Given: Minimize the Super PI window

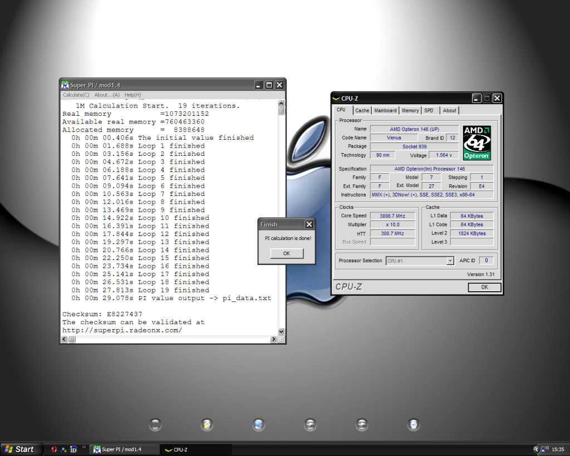Looking at the screenshot, I should coord(258,85).
